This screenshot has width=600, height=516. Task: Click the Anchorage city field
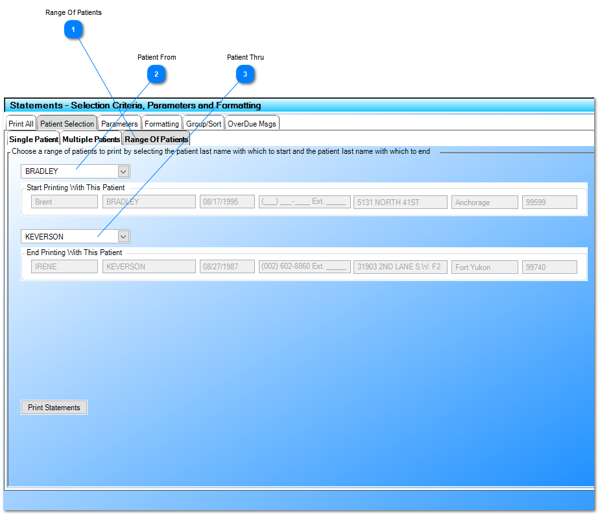tap(484, 202)
